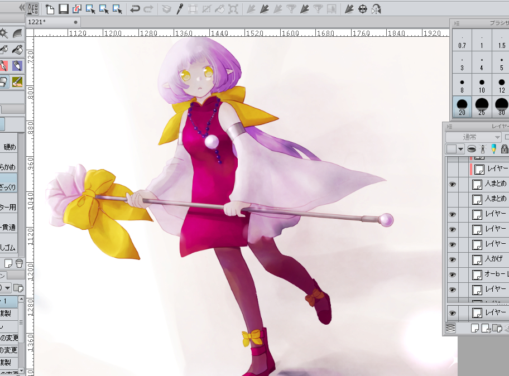Open the layer color dropdown in Layer panel

coord(454,149)
